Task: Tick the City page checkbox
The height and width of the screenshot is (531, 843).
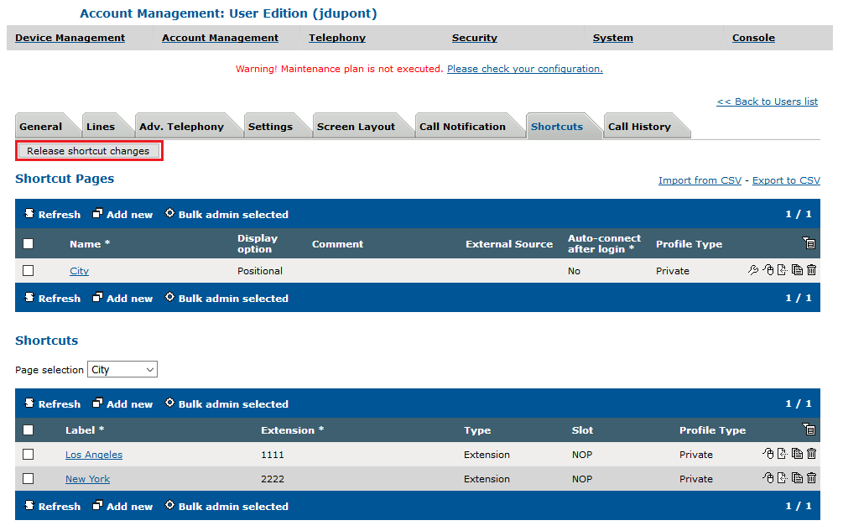Action: (x=29, y=271)
